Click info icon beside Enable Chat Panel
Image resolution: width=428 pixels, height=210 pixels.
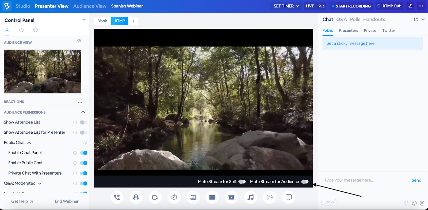pyautogui.click(x=75, y=153)
